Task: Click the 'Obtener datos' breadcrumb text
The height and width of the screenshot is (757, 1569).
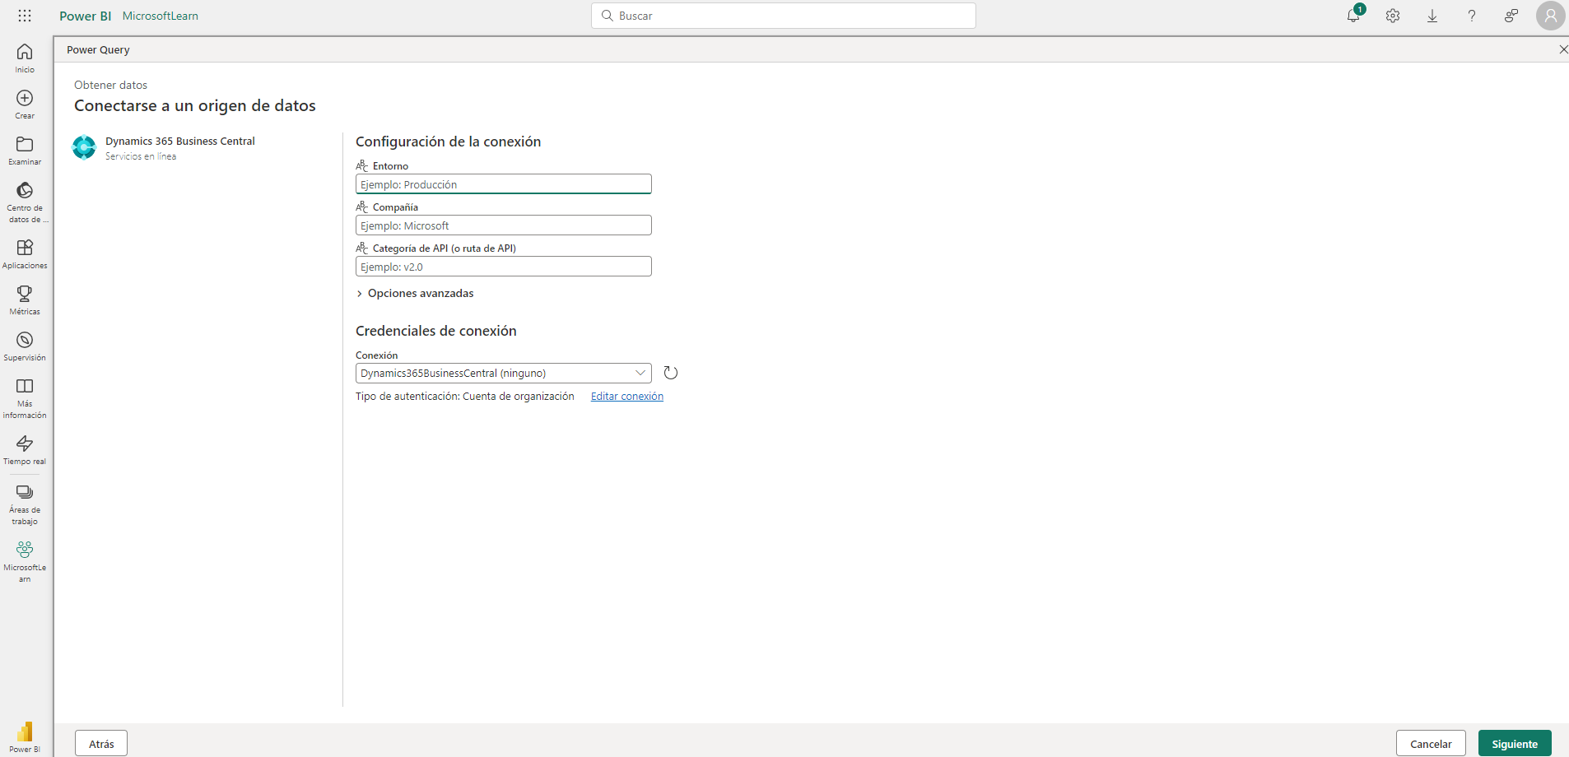Action: coord(111,85)
